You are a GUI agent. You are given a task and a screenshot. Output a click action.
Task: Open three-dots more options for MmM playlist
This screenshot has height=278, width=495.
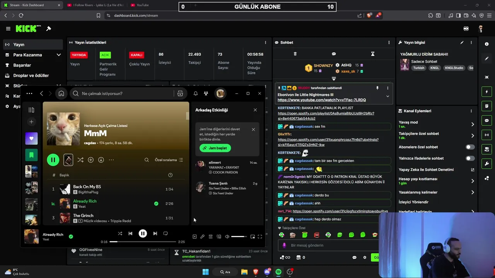pyautogui.click(x=111, y=160)
